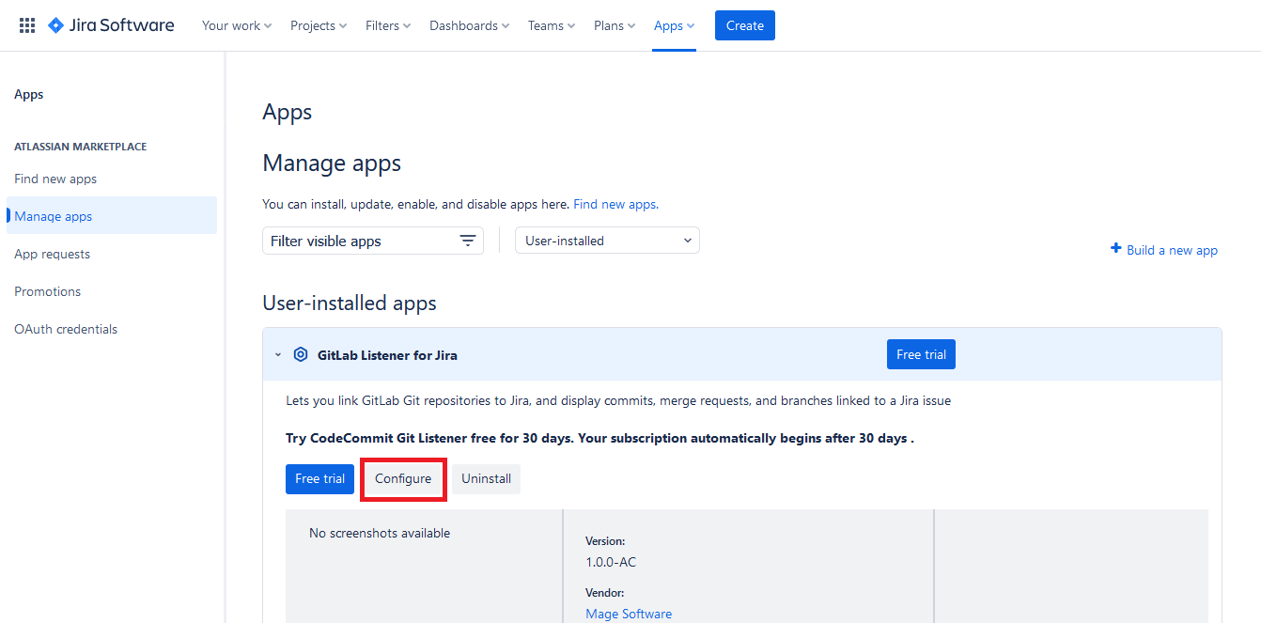The image size is (1261, 623).
Task: Click the User-installed apps heading
Action: tap(350, 303)
